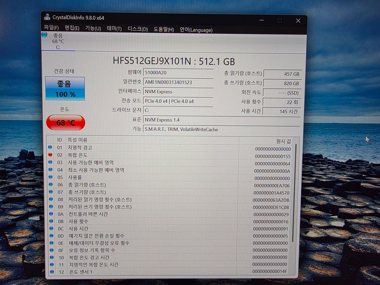Viewport: 380px width, 285px height.
Task: Open the 편집(E) menu
Action: (x=72, y=28)
